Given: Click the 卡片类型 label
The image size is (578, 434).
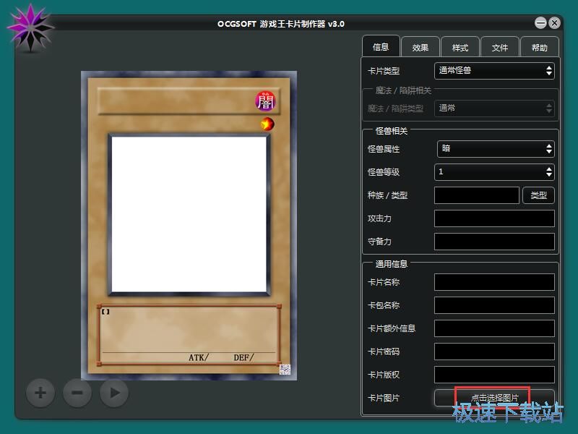Looking at the screenshot, I should pos(384,71).
